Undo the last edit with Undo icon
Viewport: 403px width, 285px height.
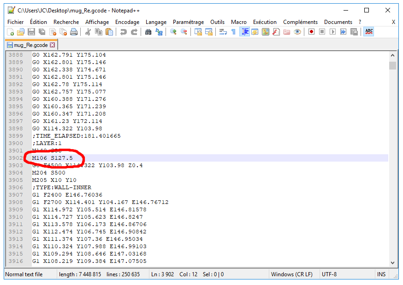coord(124,32)
